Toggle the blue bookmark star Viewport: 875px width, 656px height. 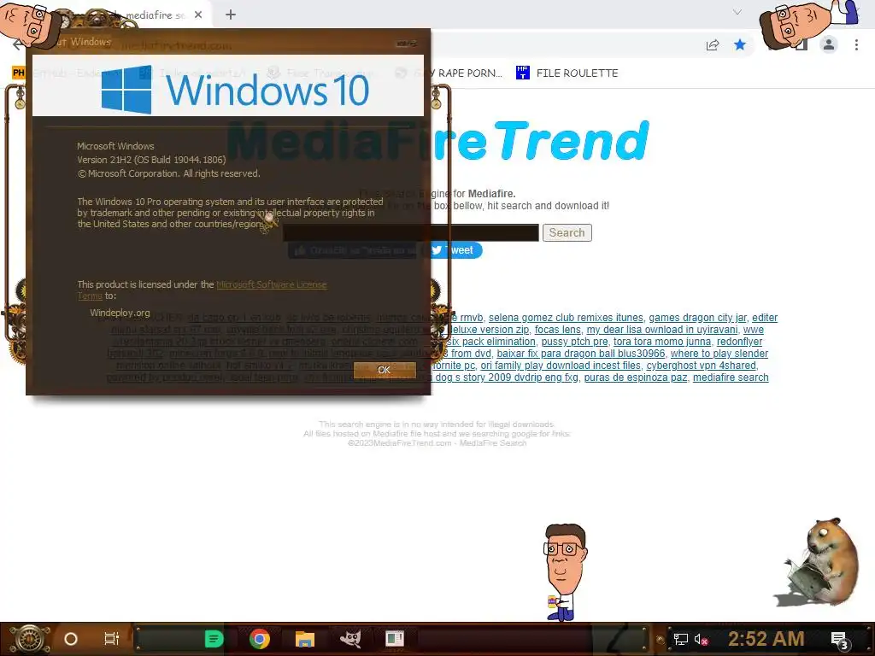coord(740,44)
